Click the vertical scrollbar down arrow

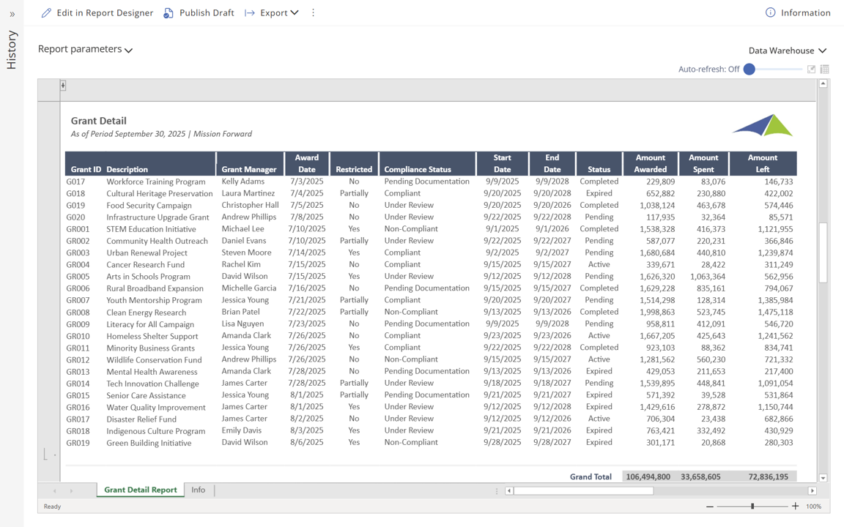point(823,478)
